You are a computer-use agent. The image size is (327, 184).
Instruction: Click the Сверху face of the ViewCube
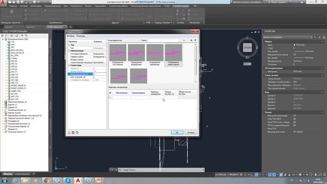click(247, 48)
